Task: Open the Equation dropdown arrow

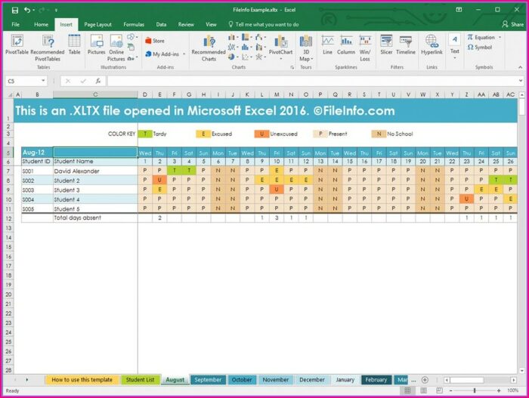Action: click(500, 38)
